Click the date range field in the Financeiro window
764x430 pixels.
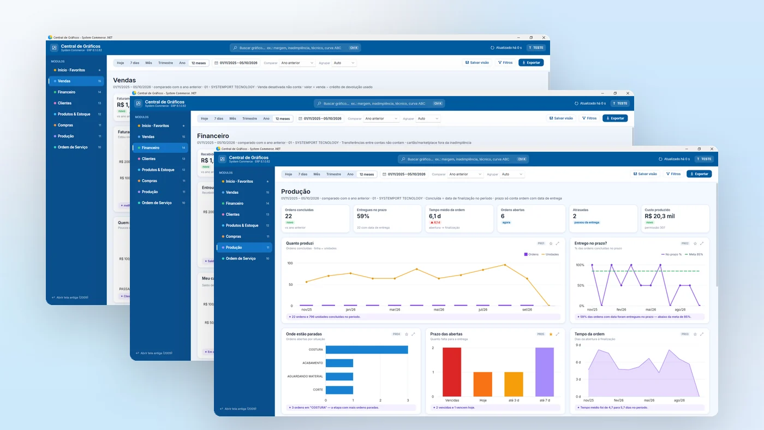point(320,118)
